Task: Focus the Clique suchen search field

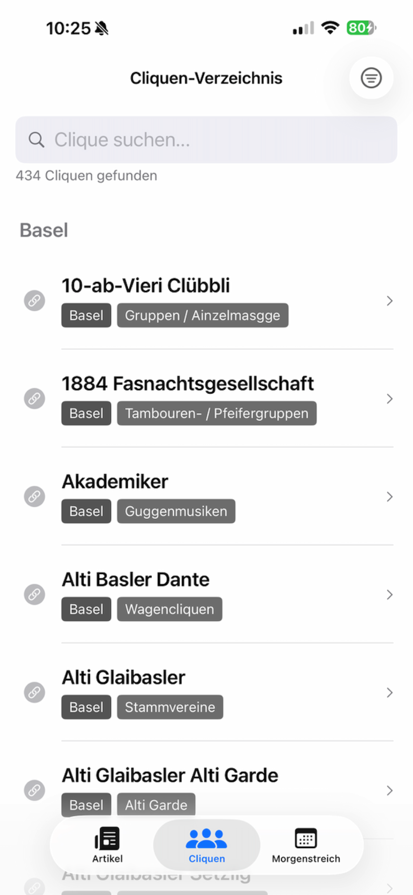Action: [x=215, y=140]
